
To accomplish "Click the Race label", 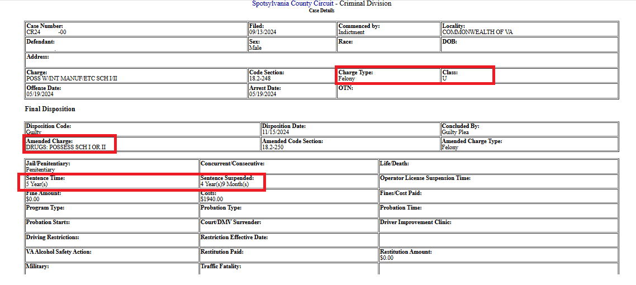I will (x=345, y=41).
